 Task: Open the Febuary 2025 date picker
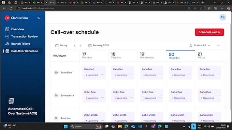(x=99, y=46)
